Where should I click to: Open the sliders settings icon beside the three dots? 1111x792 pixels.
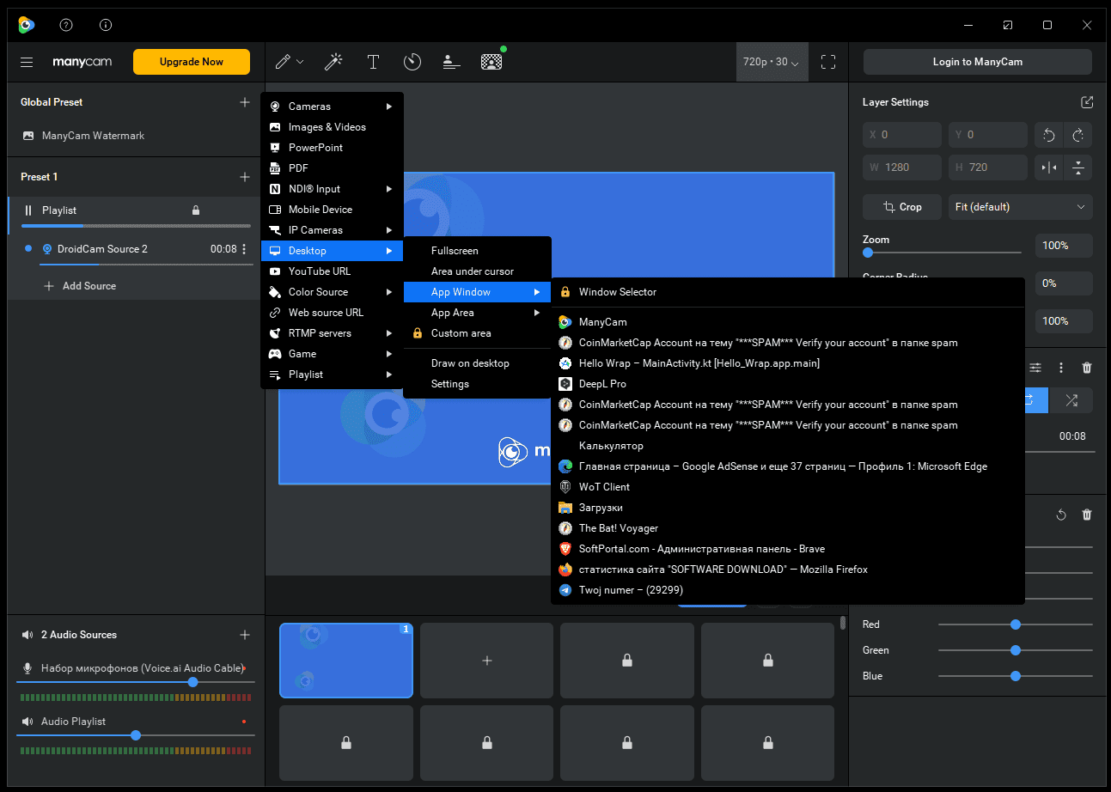pyautogui.click(x=1036, y=368)
